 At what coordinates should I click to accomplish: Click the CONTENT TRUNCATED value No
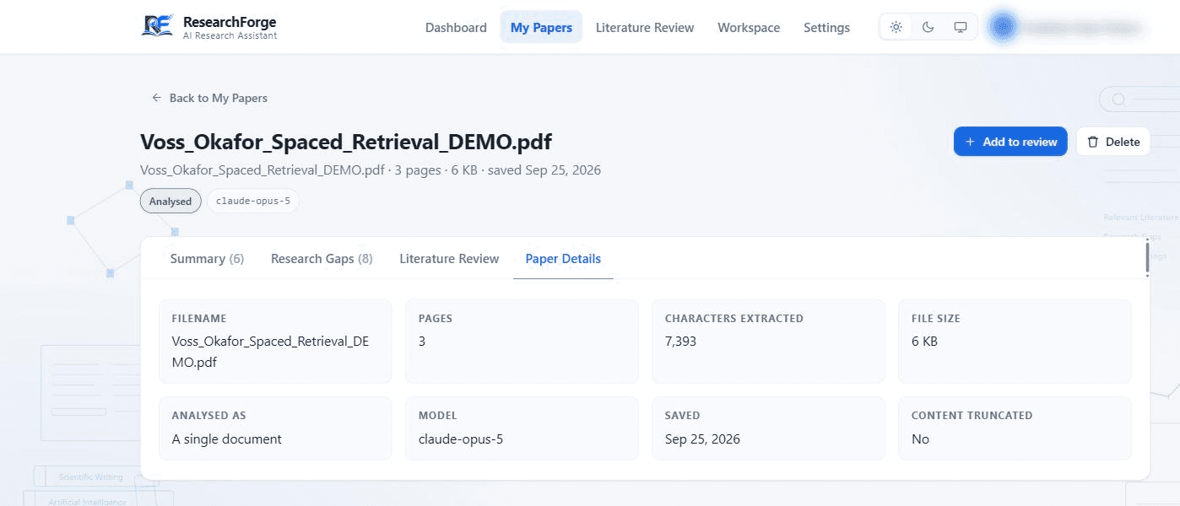tap(920, 439)
